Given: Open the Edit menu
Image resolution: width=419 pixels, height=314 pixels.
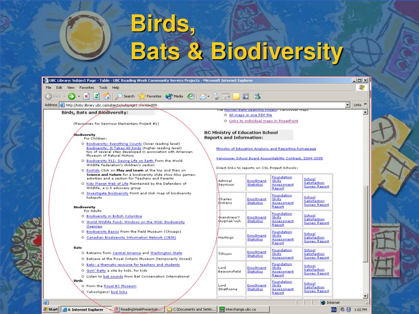Looking at the screenshot, I should (x=59, y=87).
